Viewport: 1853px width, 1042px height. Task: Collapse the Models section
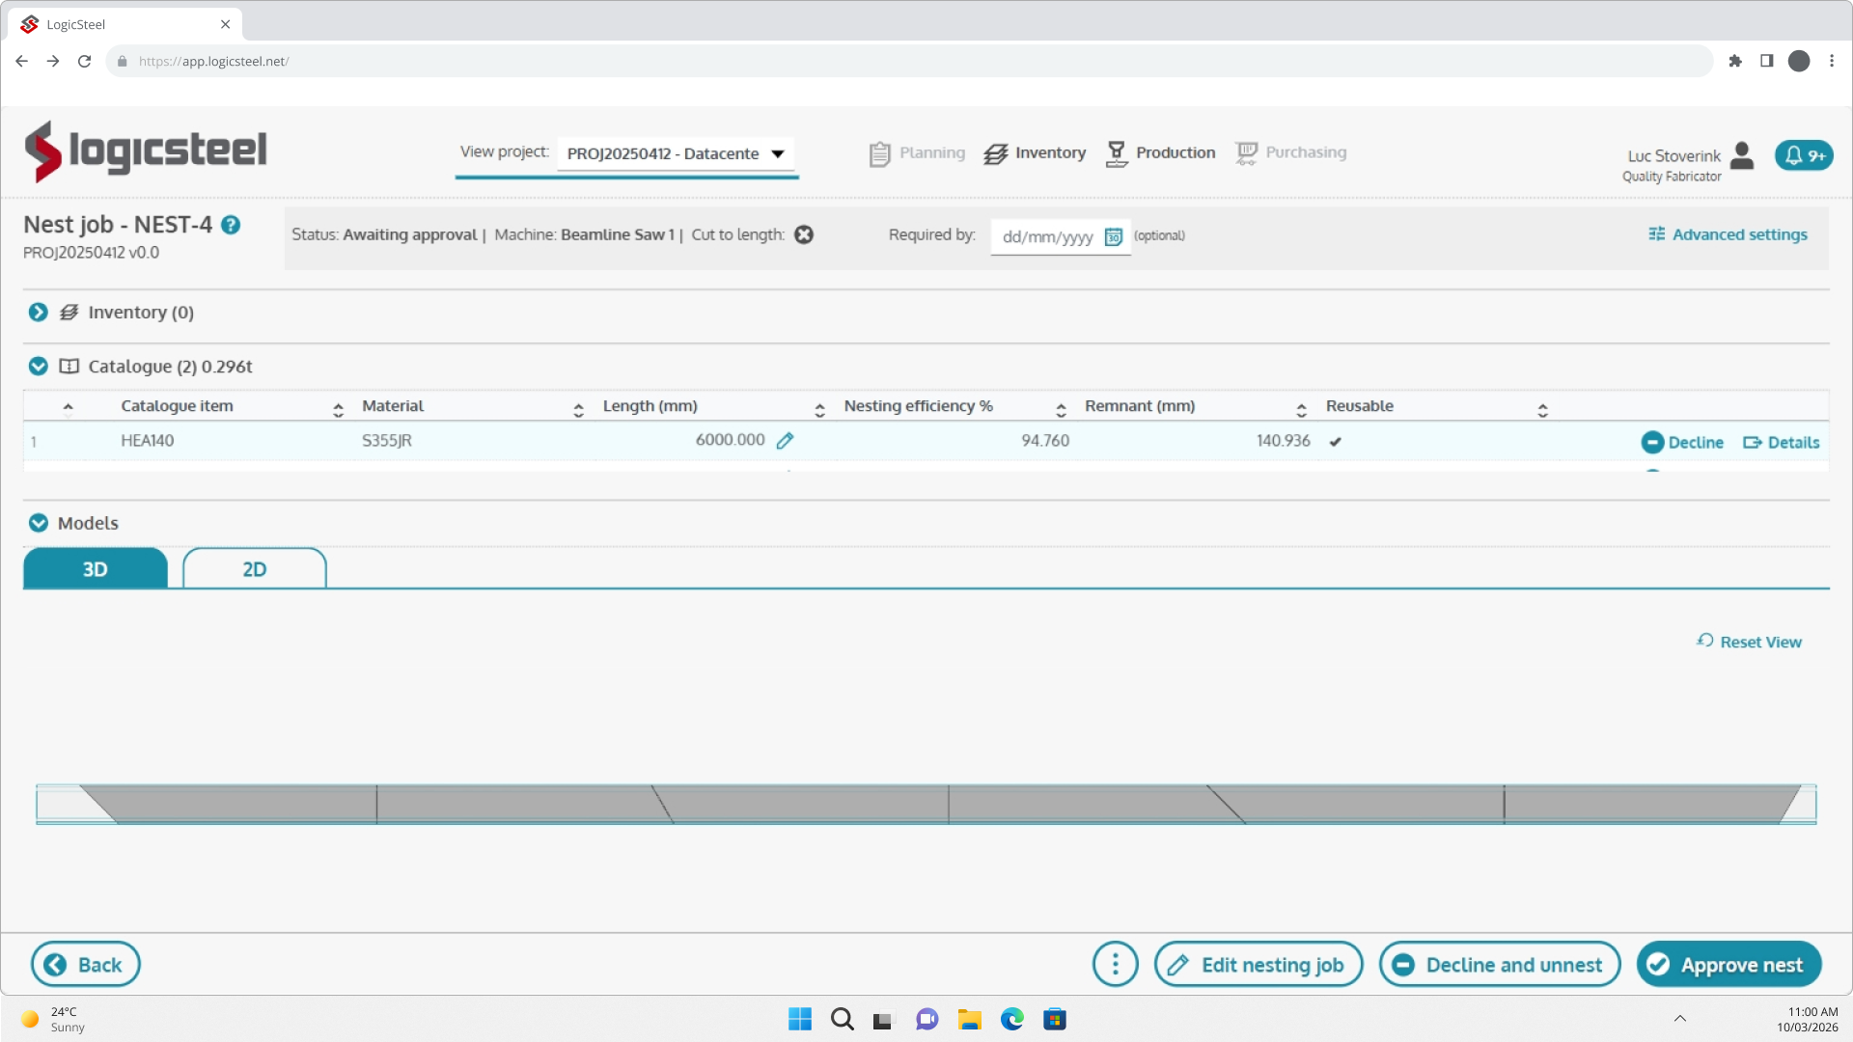pos(39,523)
